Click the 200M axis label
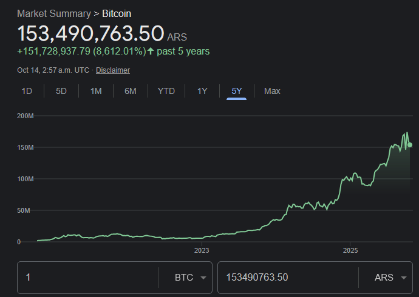Screen dimensions: 419x297 click(x=26, y=116)
